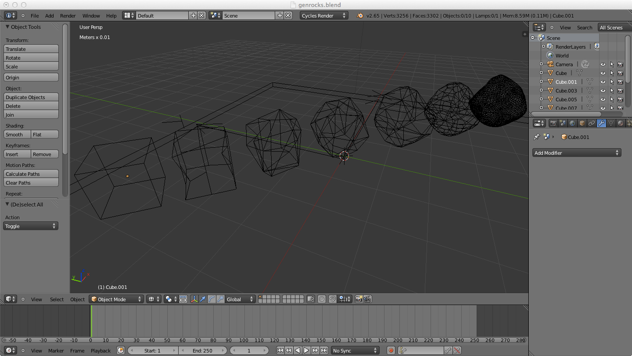Toggle renderability of Cube.003 in outliner
The height and width of the screenshot is (356, 632).
620,91
